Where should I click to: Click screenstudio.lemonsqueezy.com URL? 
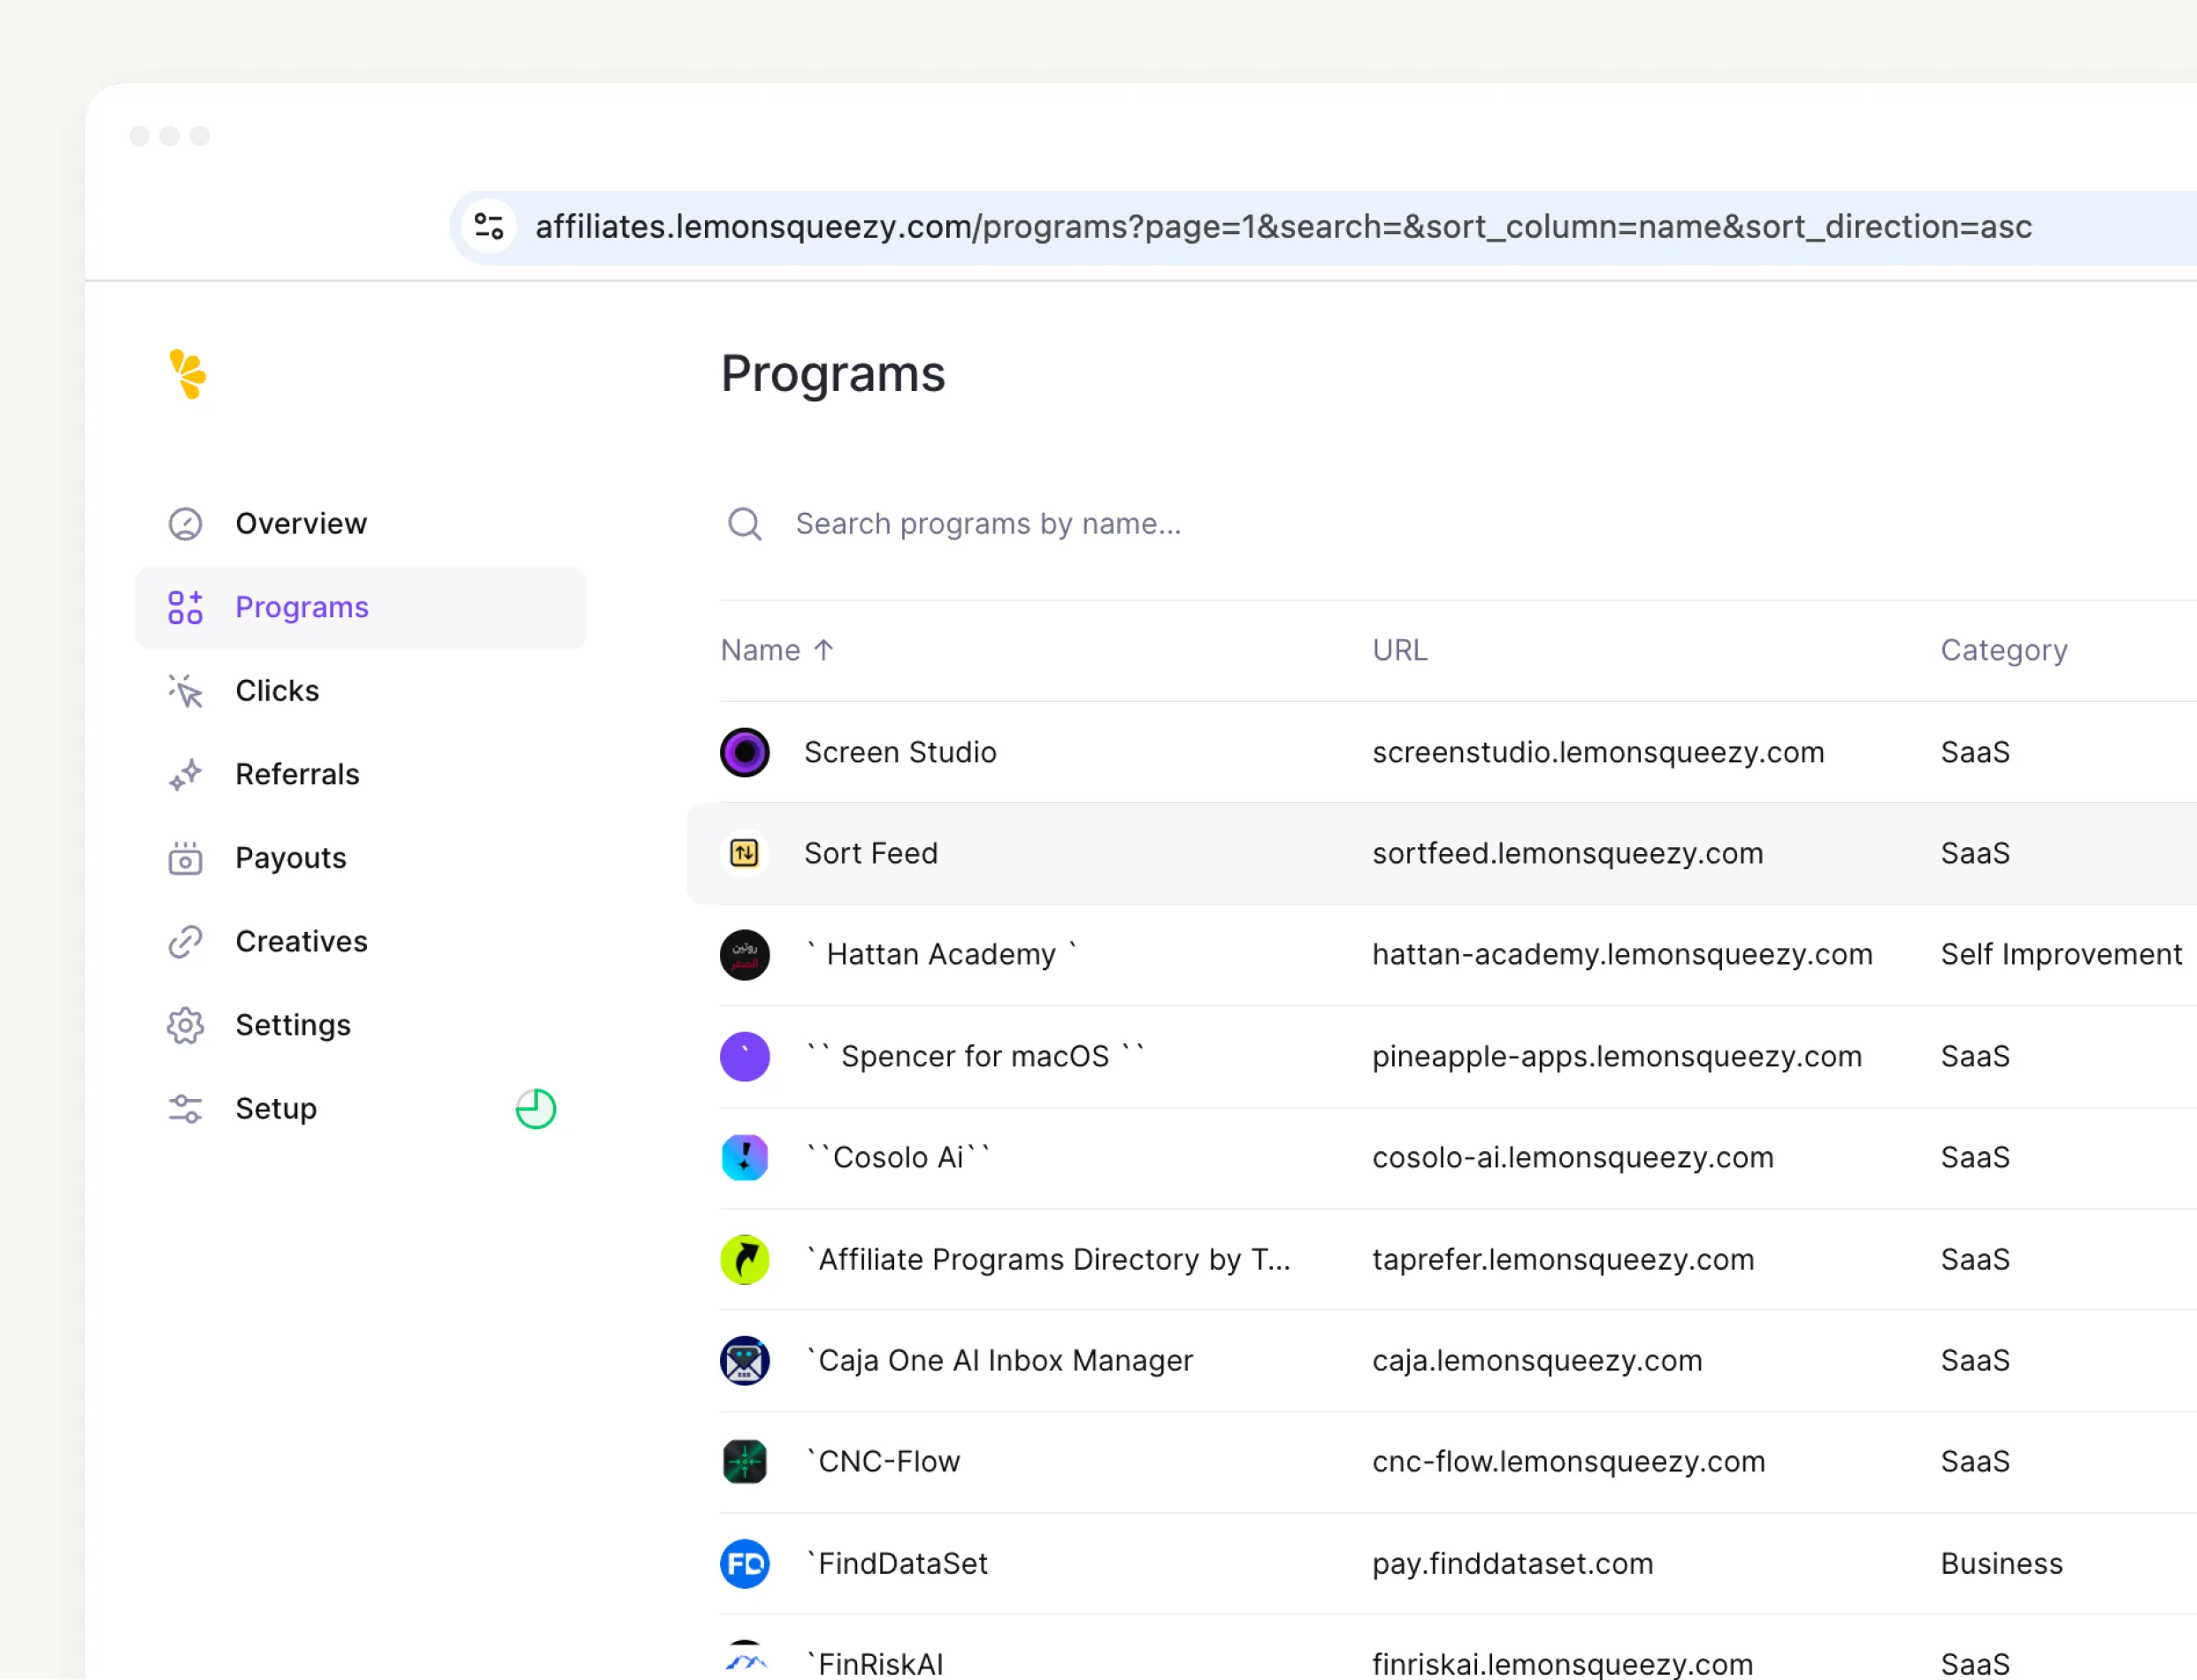click(1598, 752)
